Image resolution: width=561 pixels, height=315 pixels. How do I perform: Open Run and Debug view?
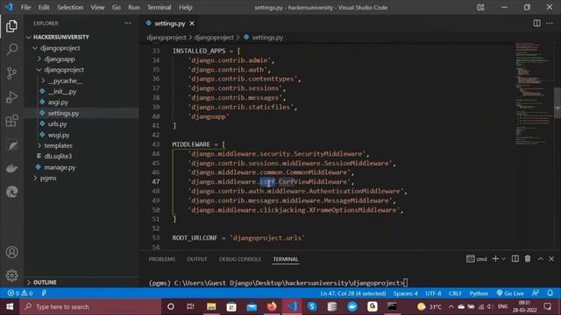click(x=11, y=97)
